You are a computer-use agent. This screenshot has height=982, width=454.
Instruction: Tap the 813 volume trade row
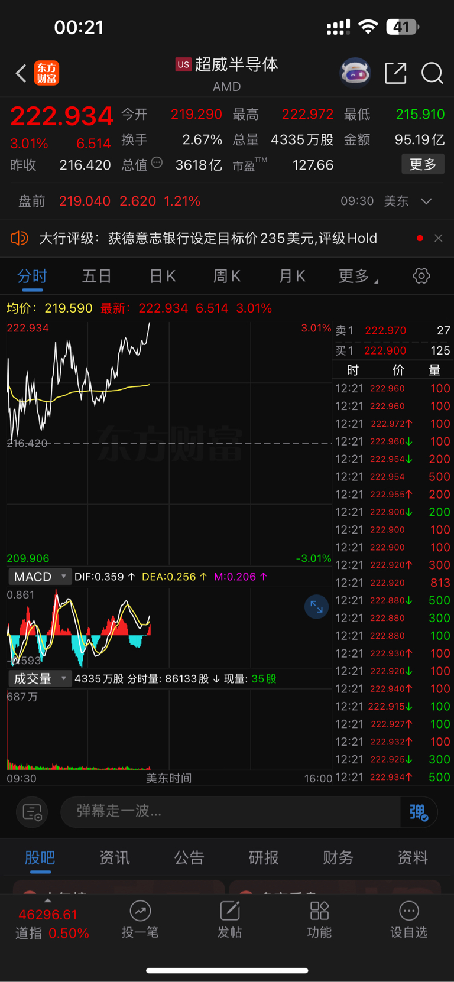pyautogui.click(x=393, y=583)
